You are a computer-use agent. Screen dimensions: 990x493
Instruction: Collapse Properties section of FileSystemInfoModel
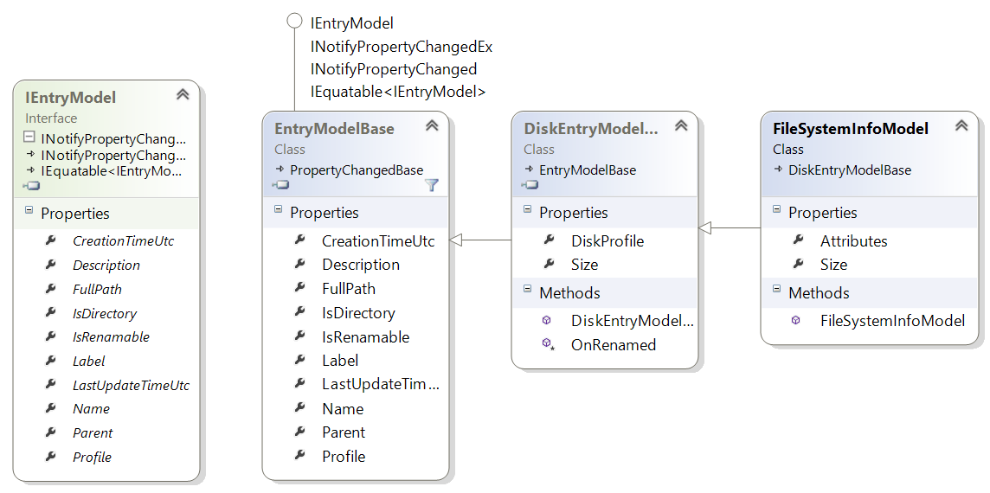point(776,210)
